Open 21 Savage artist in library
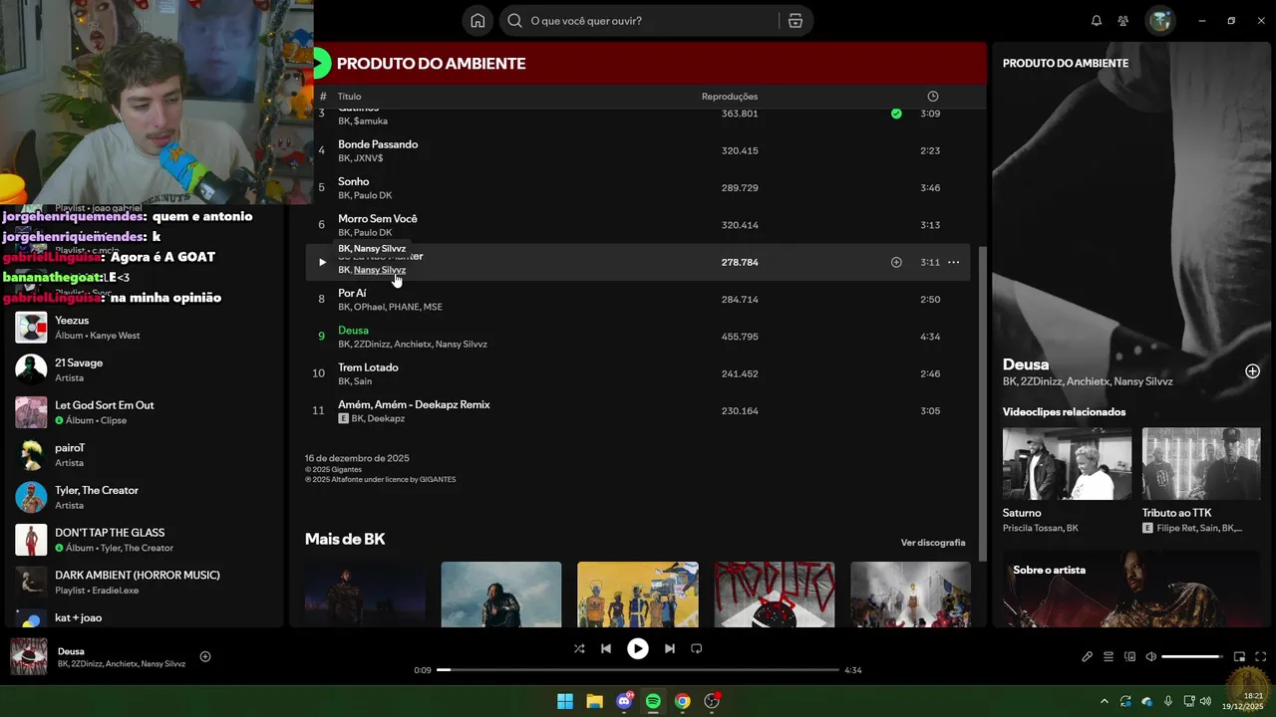The image size is (1276, 717). click(145, 369)
